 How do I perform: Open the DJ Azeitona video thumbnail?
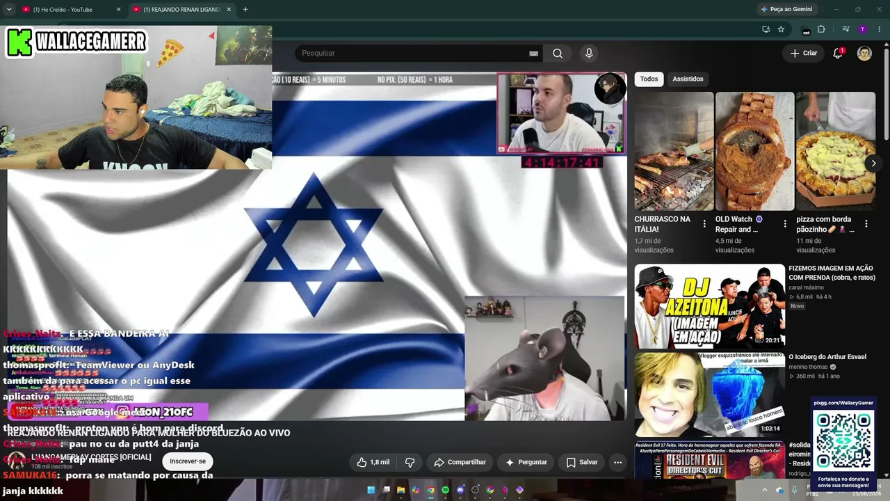pos(709,305)
